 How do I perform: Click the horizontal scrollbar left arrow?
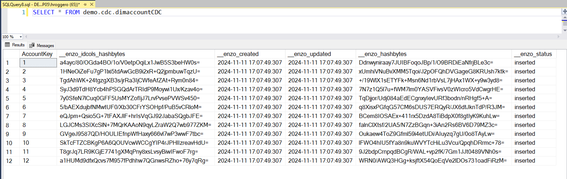click(26, 36)
